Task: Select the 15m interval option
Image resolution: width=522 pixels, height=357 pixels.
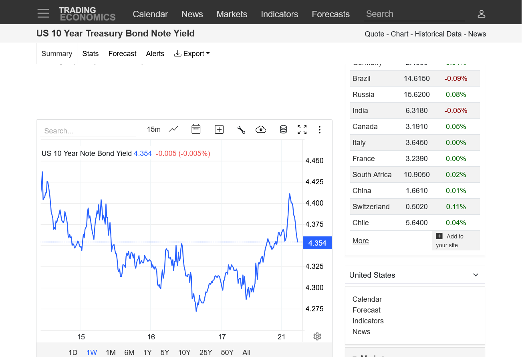Action: (153, 129)
